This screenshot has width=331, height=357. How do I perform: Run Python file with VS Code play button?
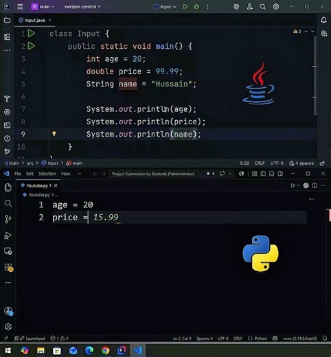coord(293,185)
